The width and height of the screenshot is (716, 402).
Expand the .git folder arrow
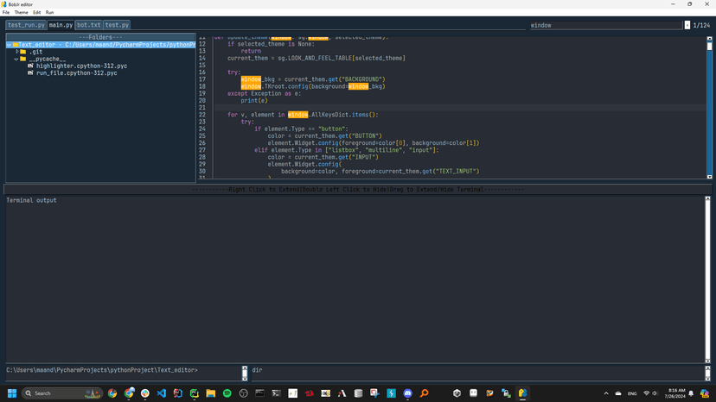pyautogui.click(x=16, y=52)
